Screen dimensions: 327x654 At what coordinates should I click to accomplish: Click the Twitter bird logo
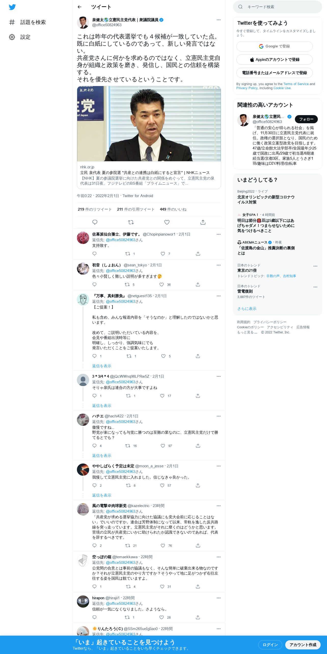[x=12, y=7]
